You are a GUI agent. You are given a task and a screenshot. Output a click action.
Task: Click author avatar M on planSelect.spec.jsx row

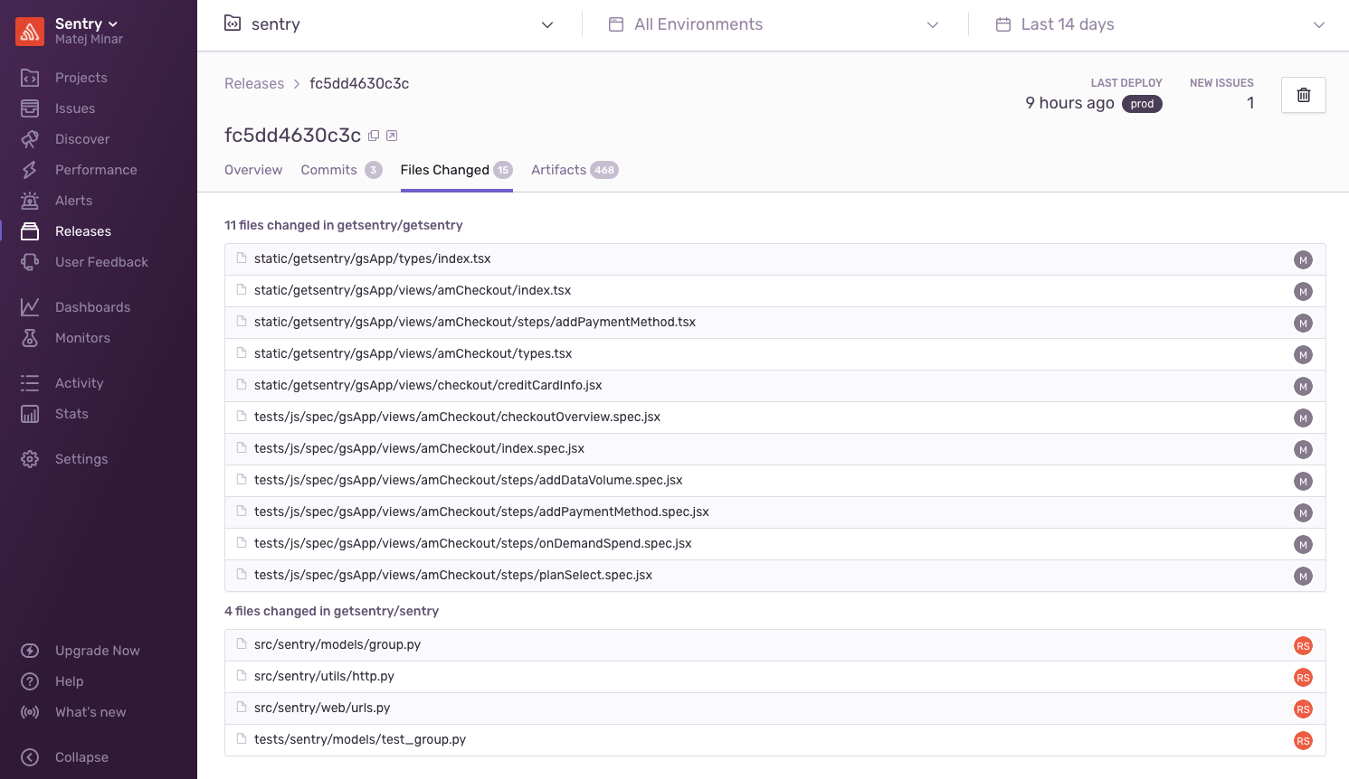point(1303,577)
